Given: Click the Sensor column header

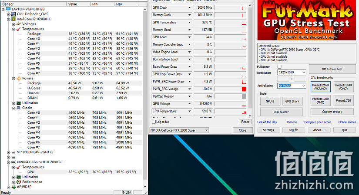Looking at the screenshot, I should coord(34,4).
